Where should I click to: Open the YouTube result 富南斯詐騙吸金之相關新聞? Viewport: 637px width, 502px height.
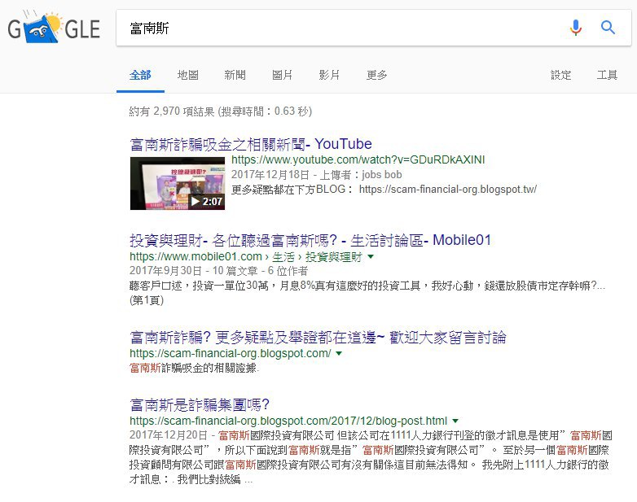(x=251, y=144)
